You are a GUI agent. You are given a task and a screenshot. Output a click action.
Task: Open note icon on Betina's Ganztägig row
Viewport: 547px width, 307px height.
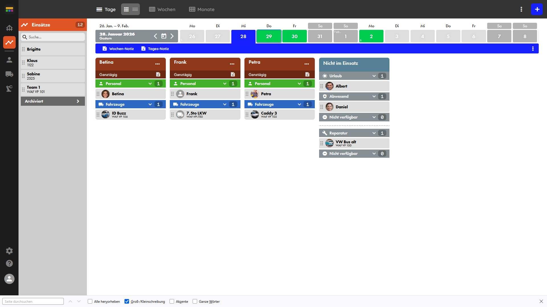point(158,74)
